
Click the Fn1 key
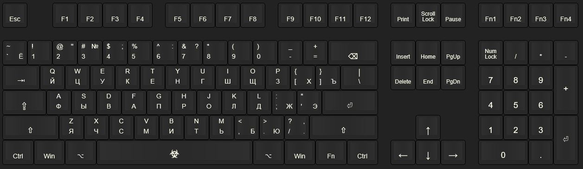491,16
